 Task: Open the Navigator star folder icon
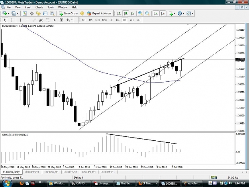[x=38, y=14]
